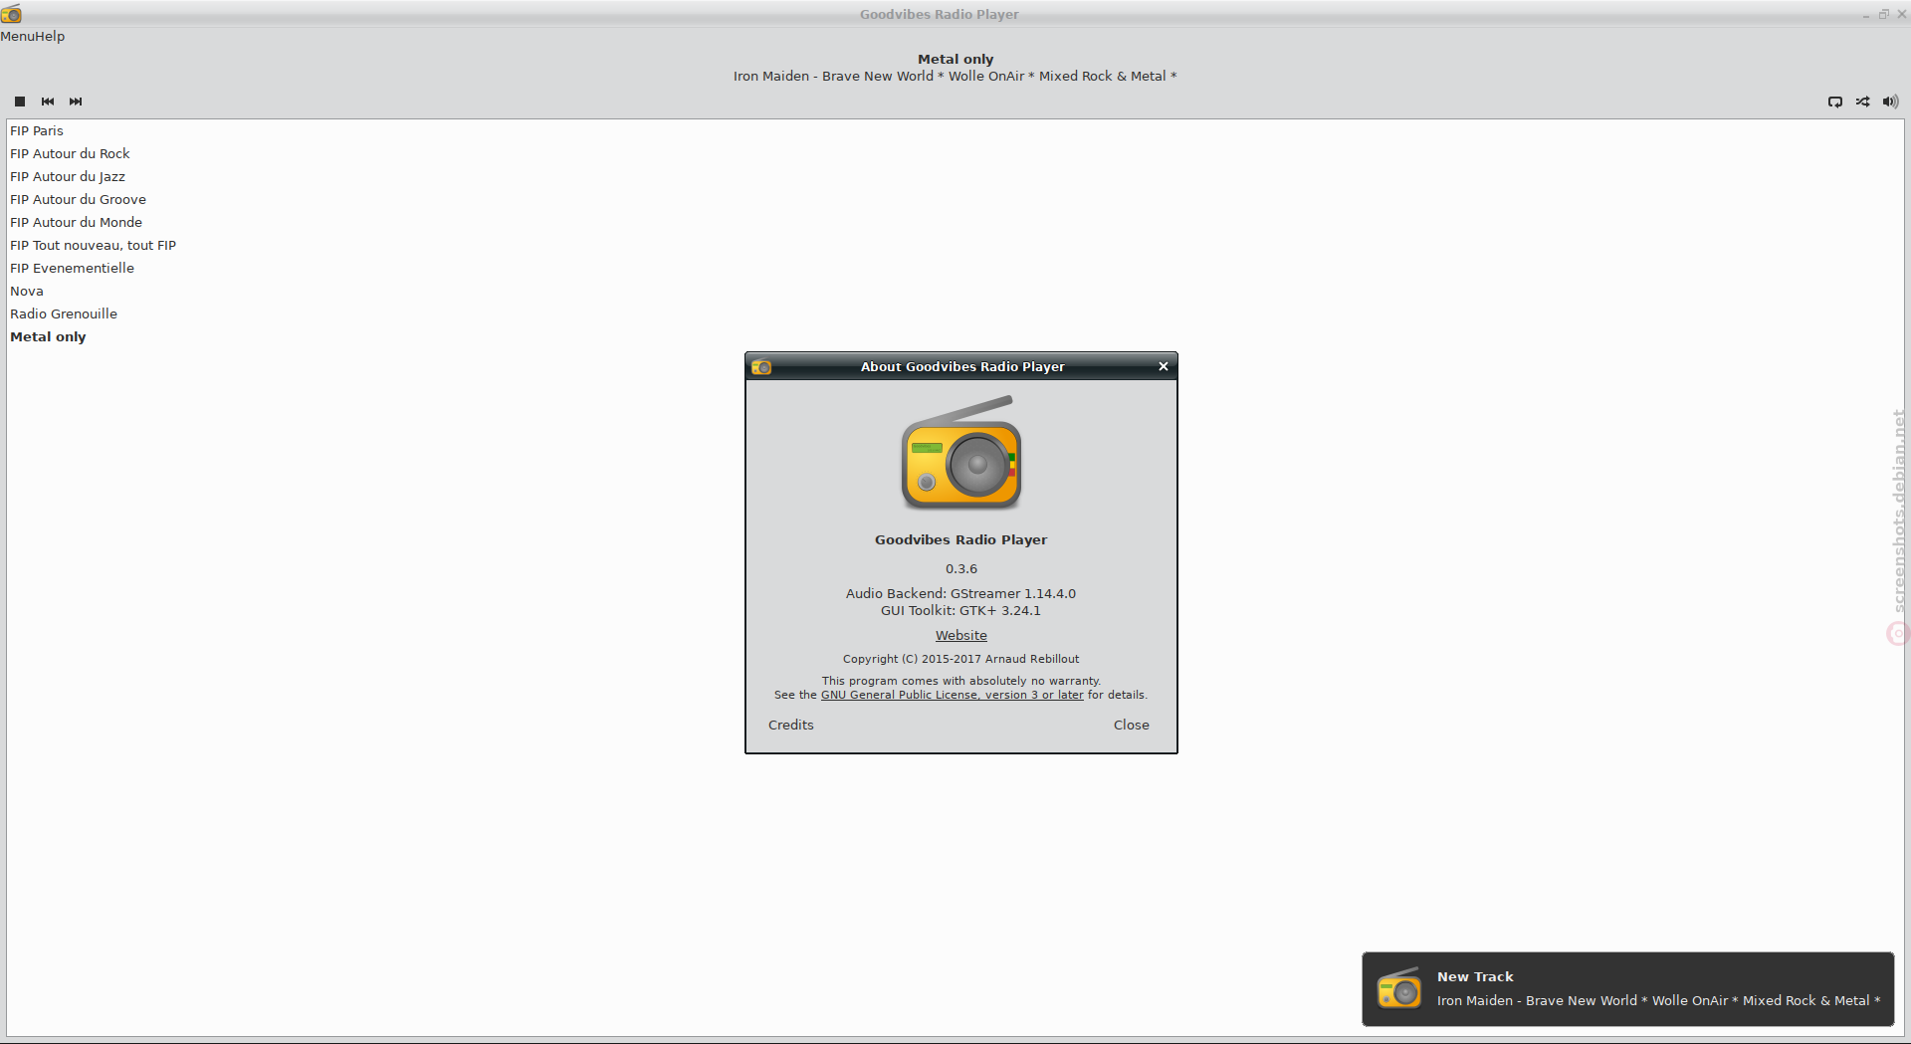
Task: Click the Goodvibes icon in main titlebar
Action: coord(11,14)
